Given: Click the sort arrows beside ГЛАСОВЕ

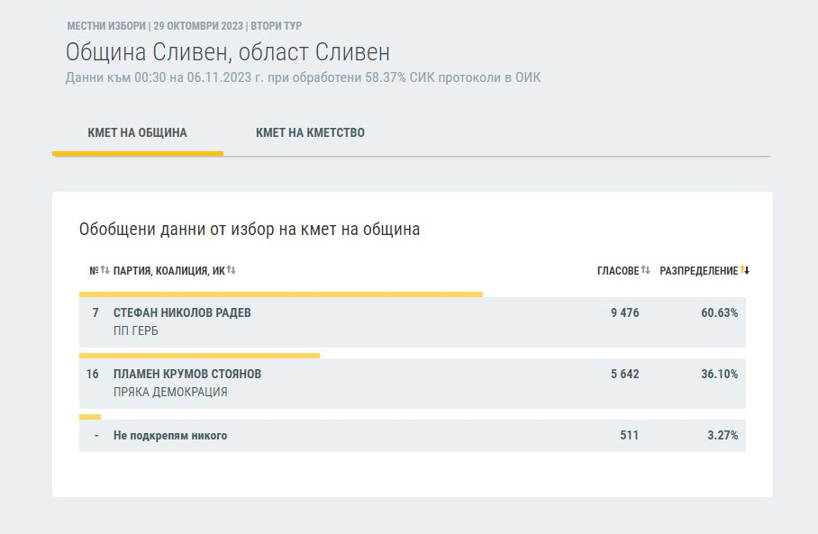Looking at the screenshot, I should [x=645, y=269].
